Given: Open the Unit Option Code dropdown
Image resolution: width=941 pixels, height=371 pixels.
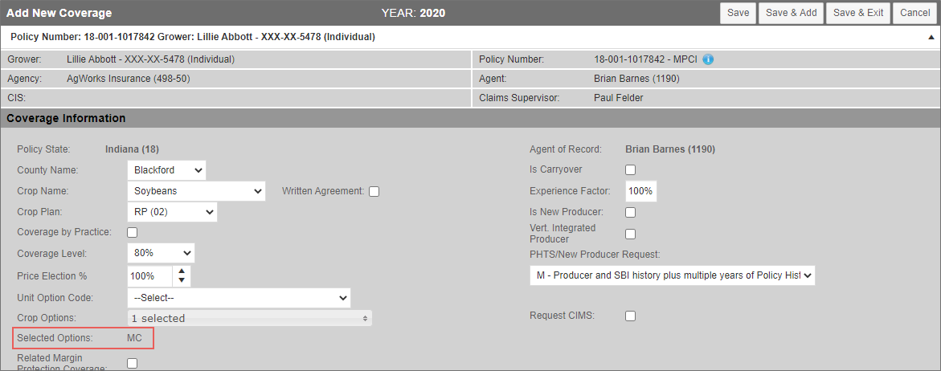Looking at the screenshot, I should (x=239, y=298).
